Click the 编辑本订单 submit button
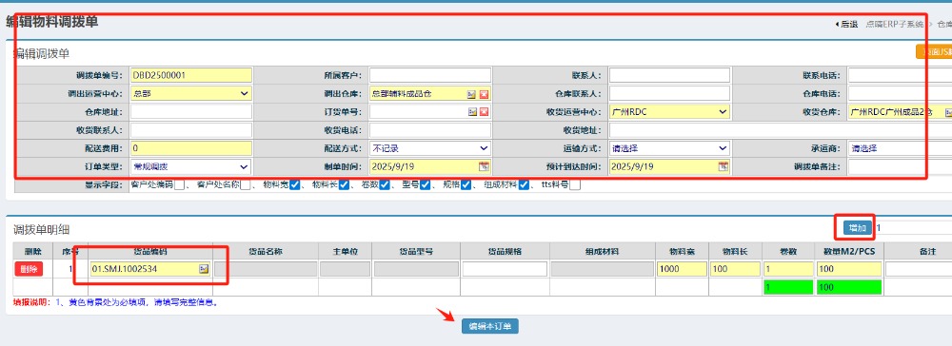The height and width of the screenshot is (346, 952). [490, 326]
